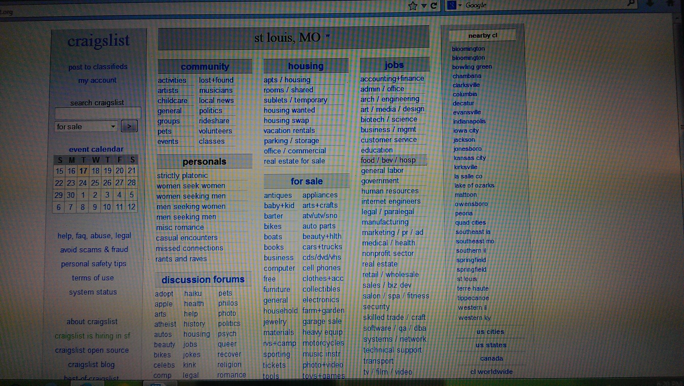Open craigslist open source link
This screenshot has height=386, width=684.
click(92, 350)
